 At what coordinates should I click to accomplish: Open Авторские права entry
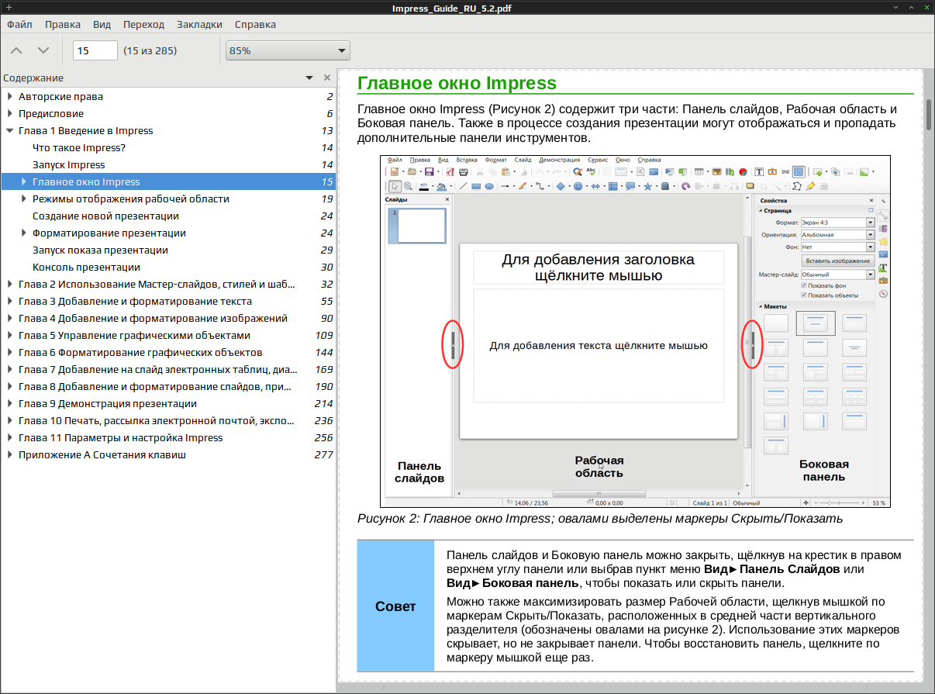[x=60, y=97]
